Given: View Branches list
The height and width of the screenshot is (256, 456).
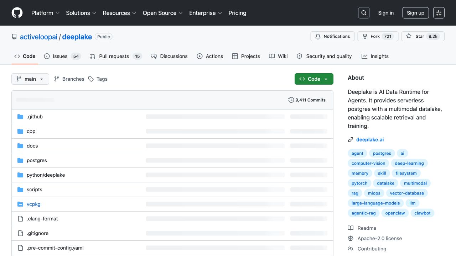Looking at the screenshot, I should [69, 79].
